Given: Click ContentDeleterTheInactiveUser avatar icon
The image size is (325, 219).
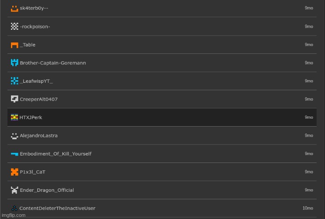Looking at the screenshot, I should point(14,208).
